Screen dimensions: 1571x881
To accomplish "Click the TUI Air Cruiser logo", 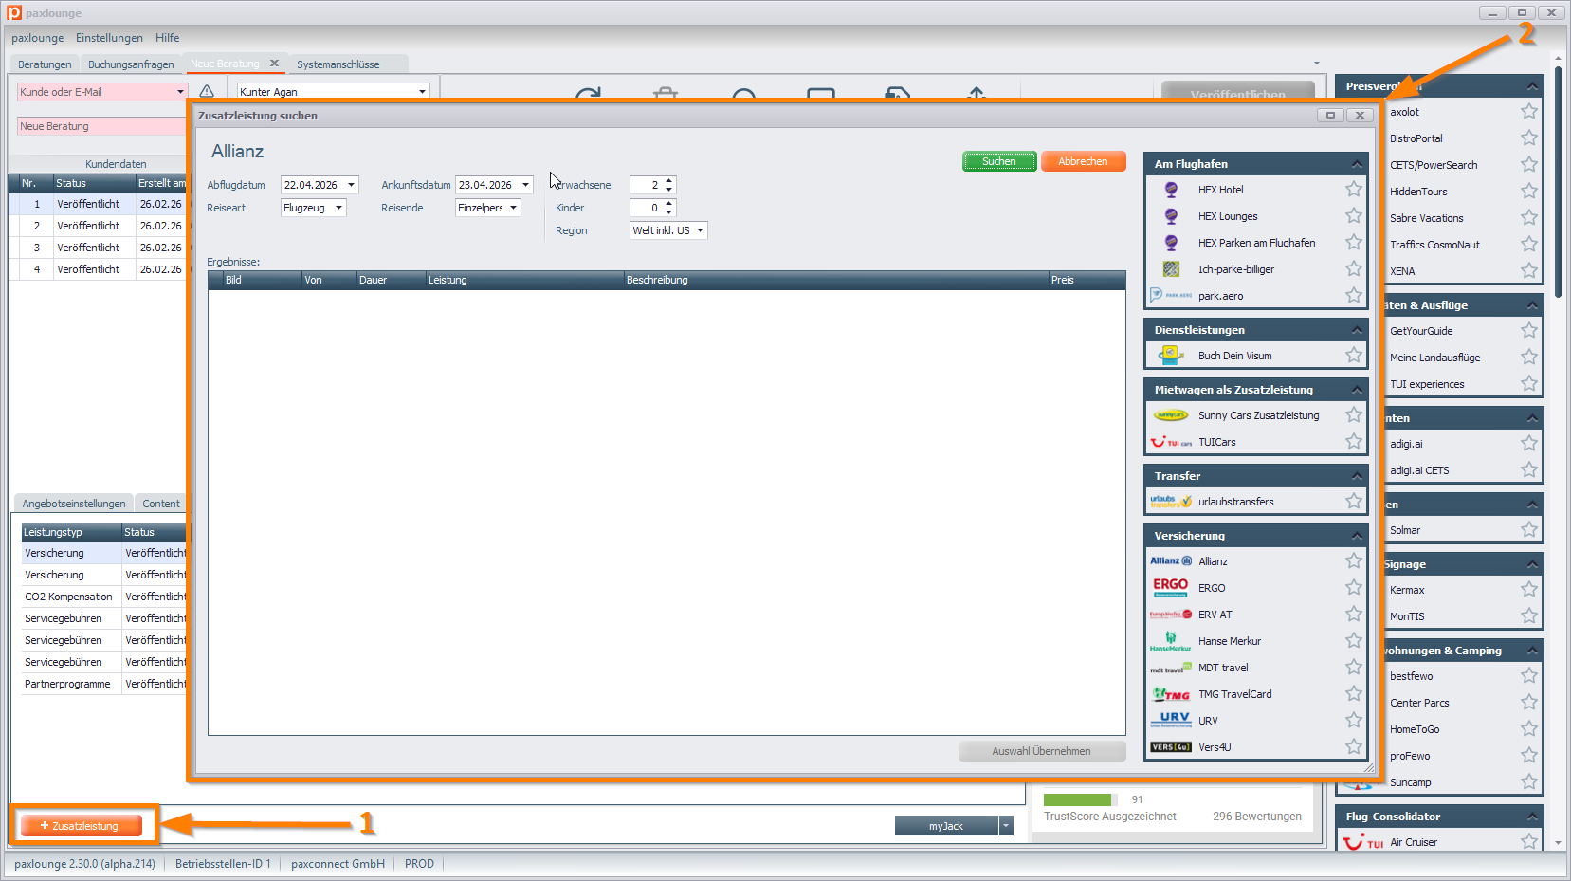I will pos(1363,842).
